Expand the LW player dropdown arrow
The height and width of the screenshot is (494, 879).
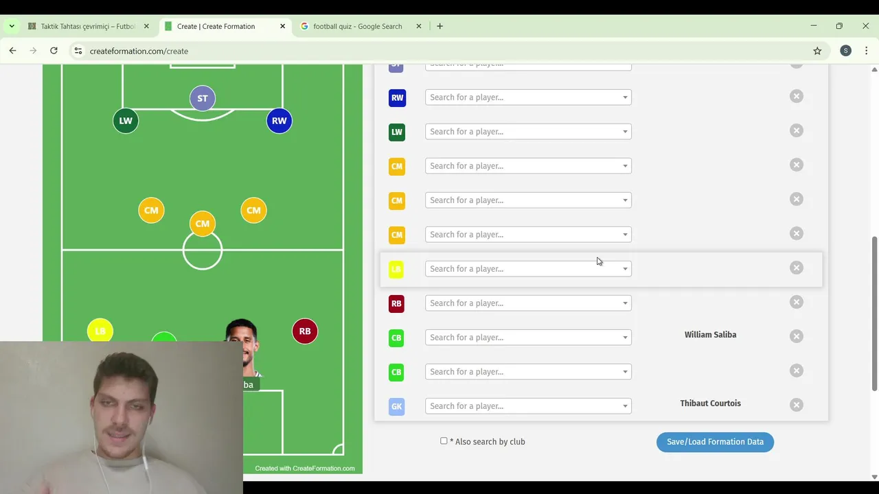click(625, 132)
